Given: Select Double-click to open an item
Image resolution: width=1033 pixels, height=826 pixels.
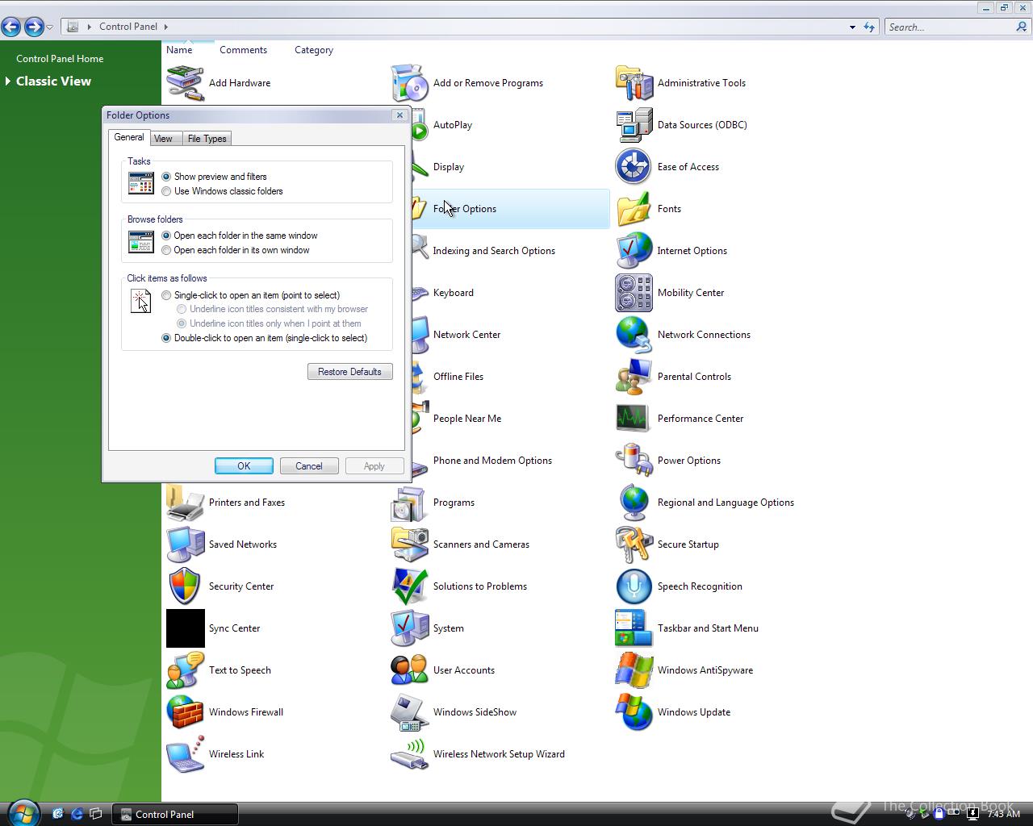Looking at the screenshot, I should [166, 338].
